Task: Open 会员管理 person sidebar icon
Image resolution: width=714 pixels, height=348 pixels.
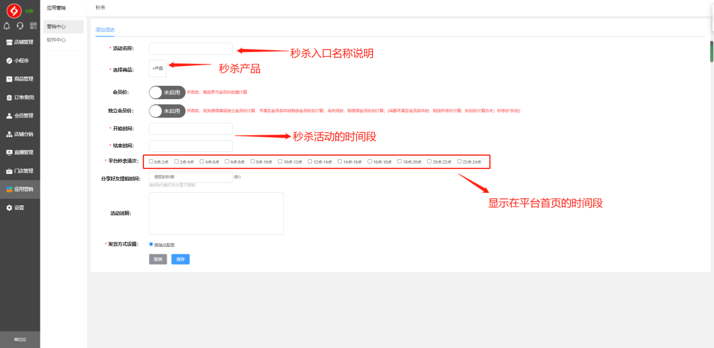Action: (9, 116)
